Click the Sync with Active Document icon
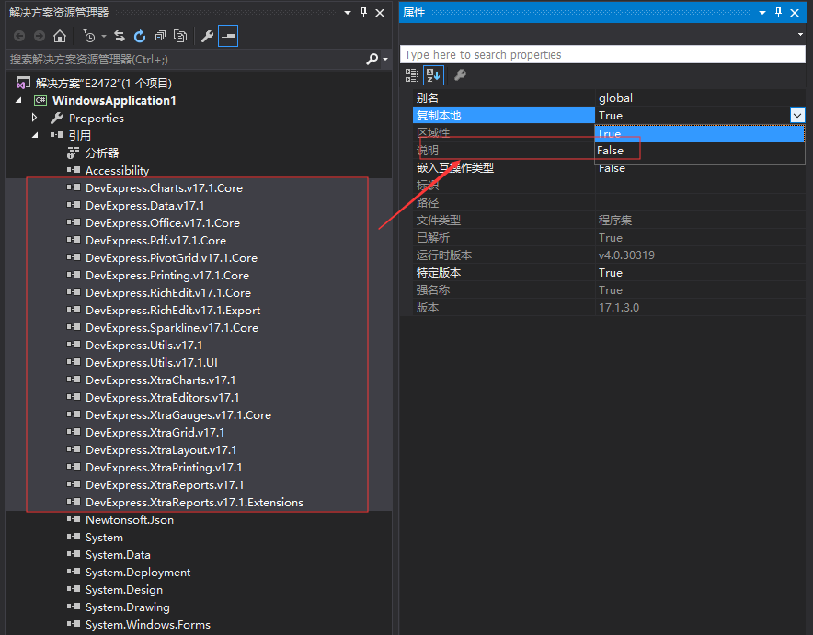This screenshot has width=813, height=635. pyautogui.click(x=120, y=36)
